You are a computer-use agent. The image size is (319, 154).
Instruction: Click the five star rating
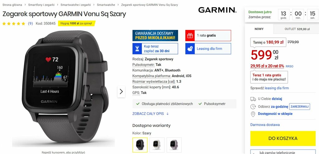[14, 24]
